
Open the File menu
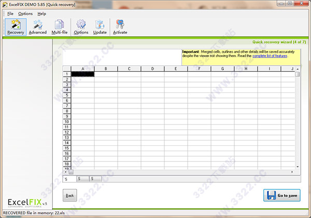10,13
